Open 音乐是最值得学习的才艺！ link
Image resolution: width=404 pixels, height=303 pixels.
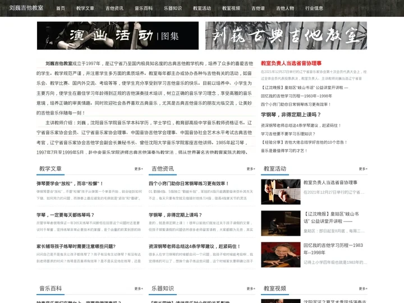coord(284,151)
